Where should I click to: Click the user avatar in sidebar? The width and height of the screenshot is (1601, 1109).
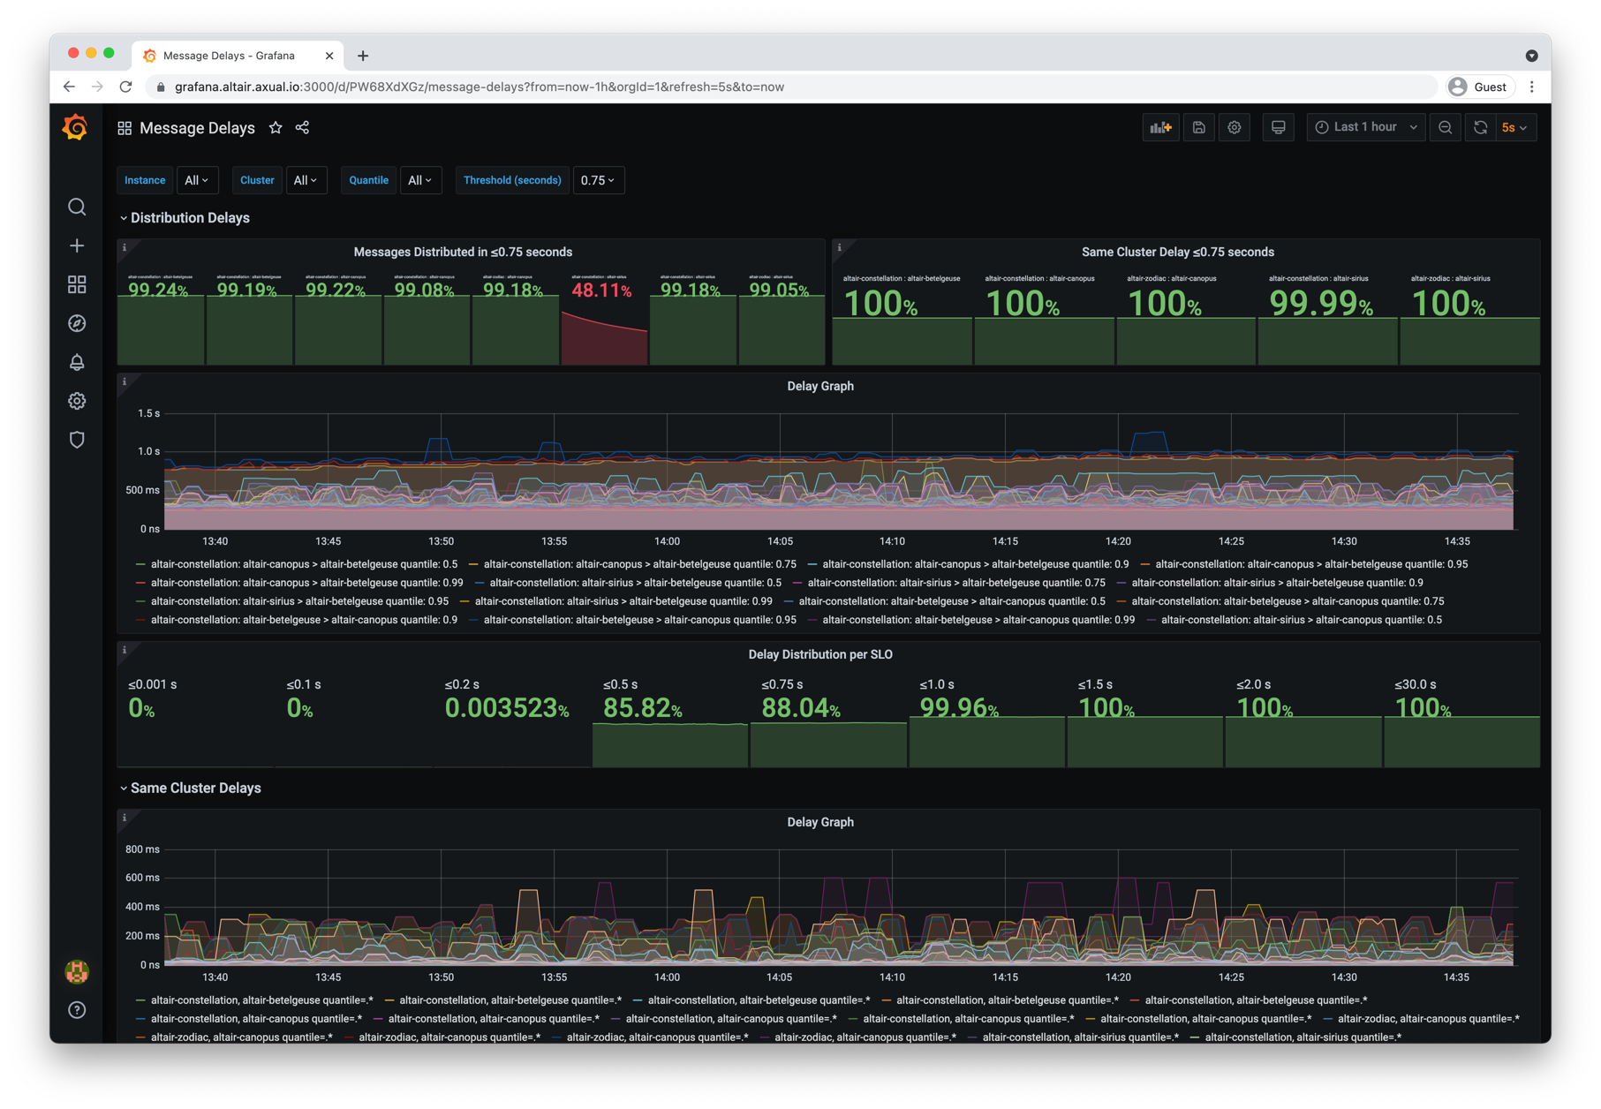tap(77, 972)
